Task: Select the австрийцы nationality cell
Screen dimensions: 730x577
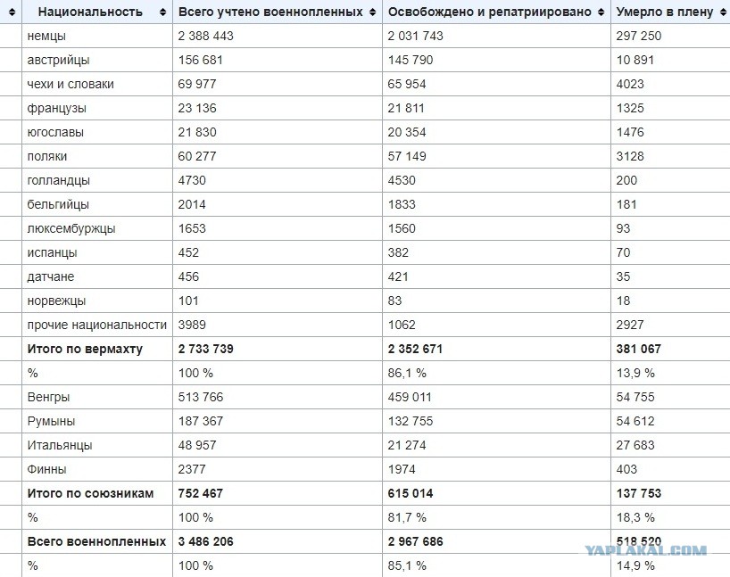Action: point(58,61)
